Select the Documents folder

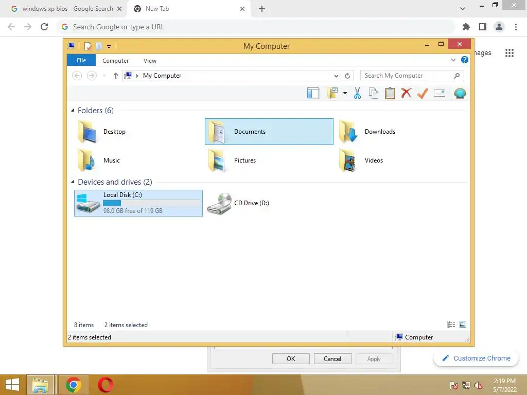269,132
